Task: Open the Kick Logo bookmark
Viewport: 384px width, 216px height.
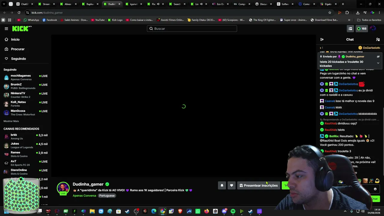Action: (115, 20)
